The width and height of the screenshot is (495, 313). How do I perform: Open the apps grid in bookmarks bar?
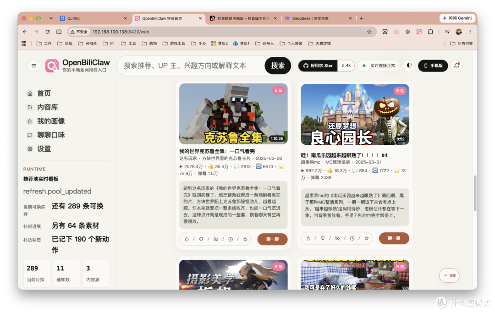coord(24,44)
